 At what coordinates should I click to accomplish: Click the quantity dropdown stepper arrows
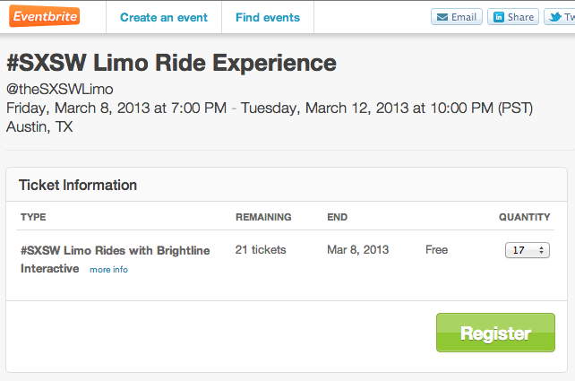coord(541,250)
